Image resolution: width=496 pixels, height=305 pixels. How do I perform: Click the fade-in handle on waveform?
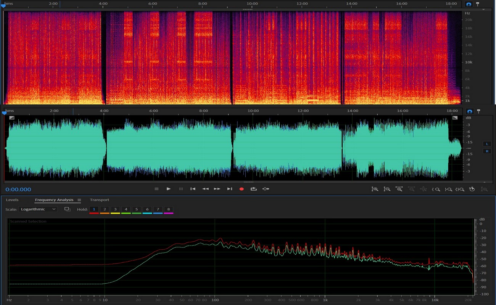pos(12,118)
